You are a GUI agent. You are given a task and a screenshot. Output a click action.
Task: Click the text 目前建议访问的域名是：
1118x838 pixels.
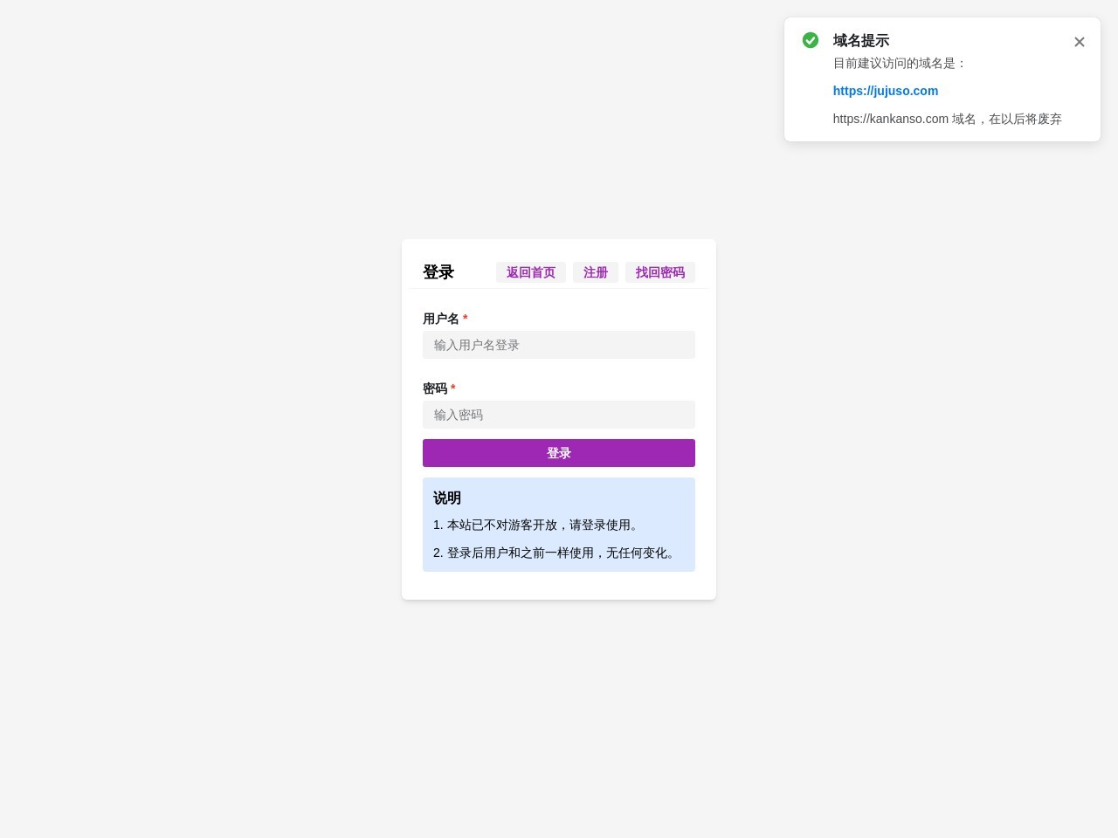tap(901, 63)
